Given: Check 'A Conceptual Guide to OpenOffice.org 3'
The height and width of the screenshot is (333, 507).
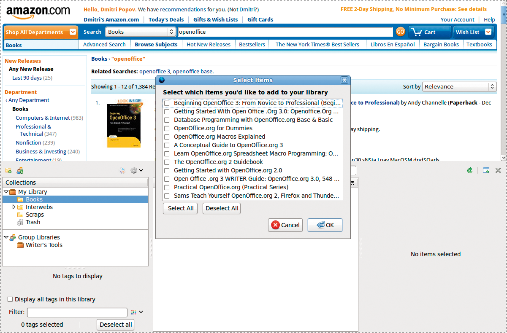Looking at the screenshot, I should click(x=167, y=145).
